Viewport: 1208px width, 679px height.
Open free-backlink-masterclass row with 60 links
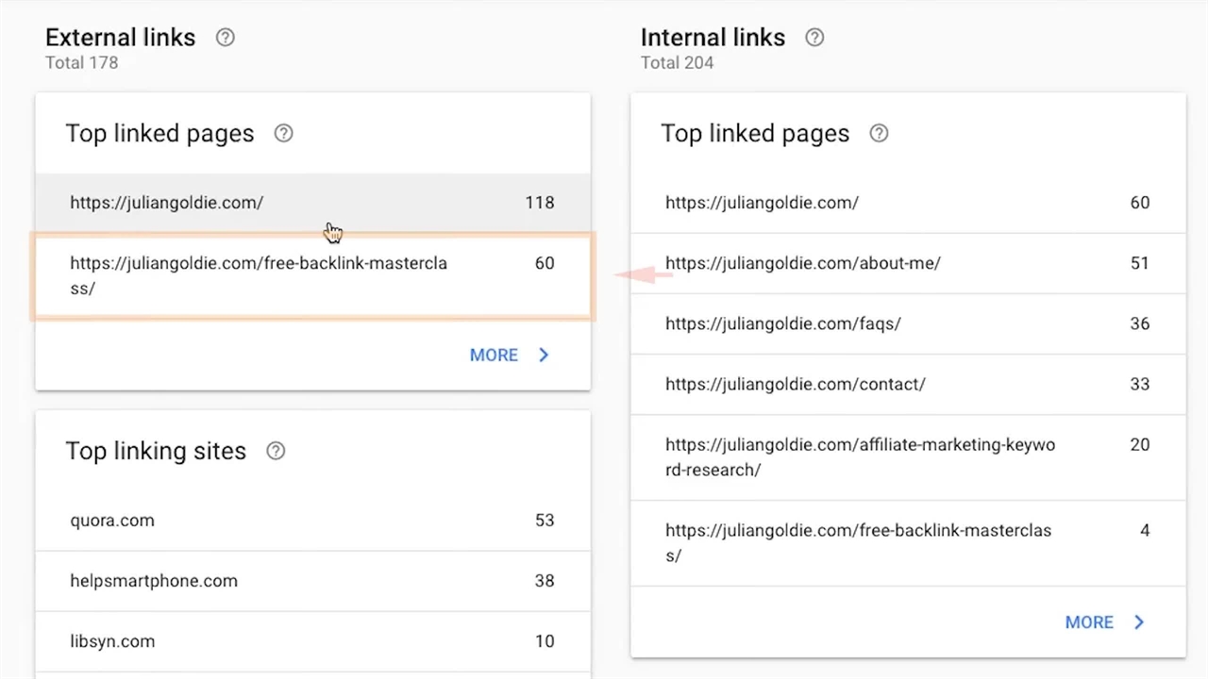pyautogui.click(x=311, y=275)
